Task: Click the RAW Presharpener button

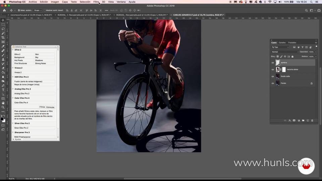Action: tap(34, 137)
